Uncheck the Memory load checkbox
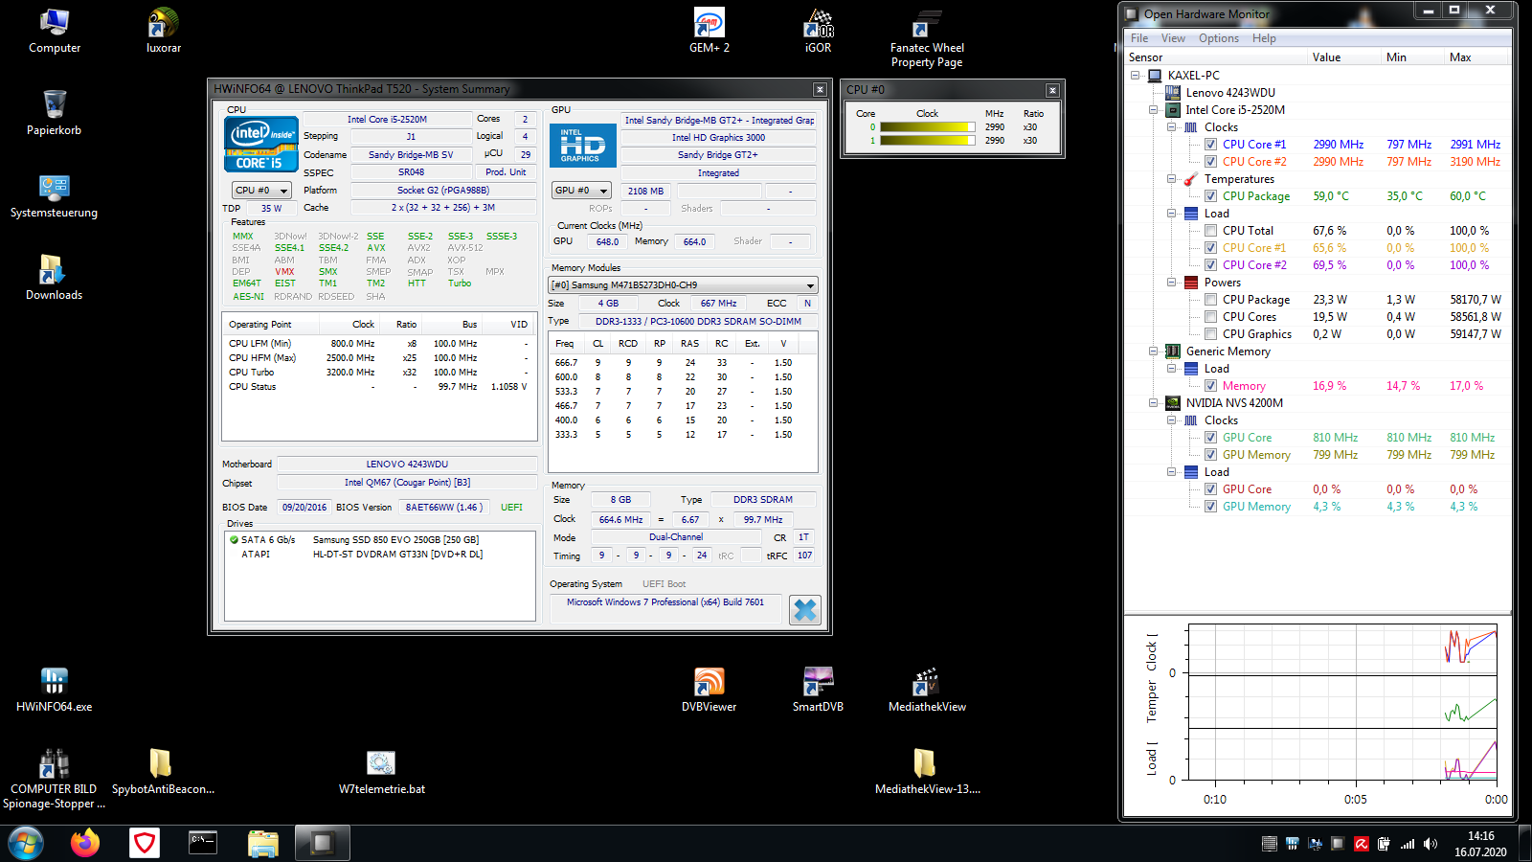 (x=1210, y=386)
